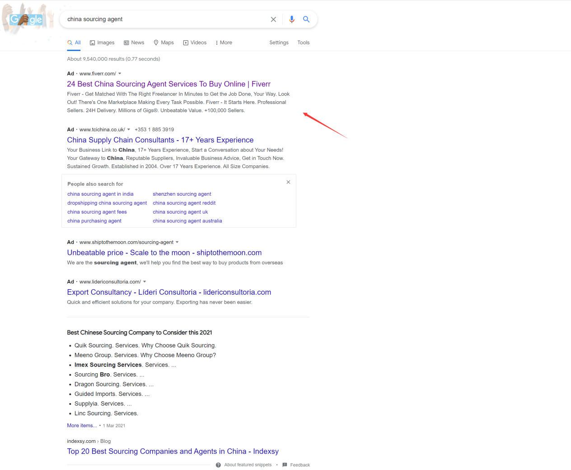
Task: Click the www.lidericonsultoria.com/ URL
Action: pyautogui.click(x=110, y=282)
